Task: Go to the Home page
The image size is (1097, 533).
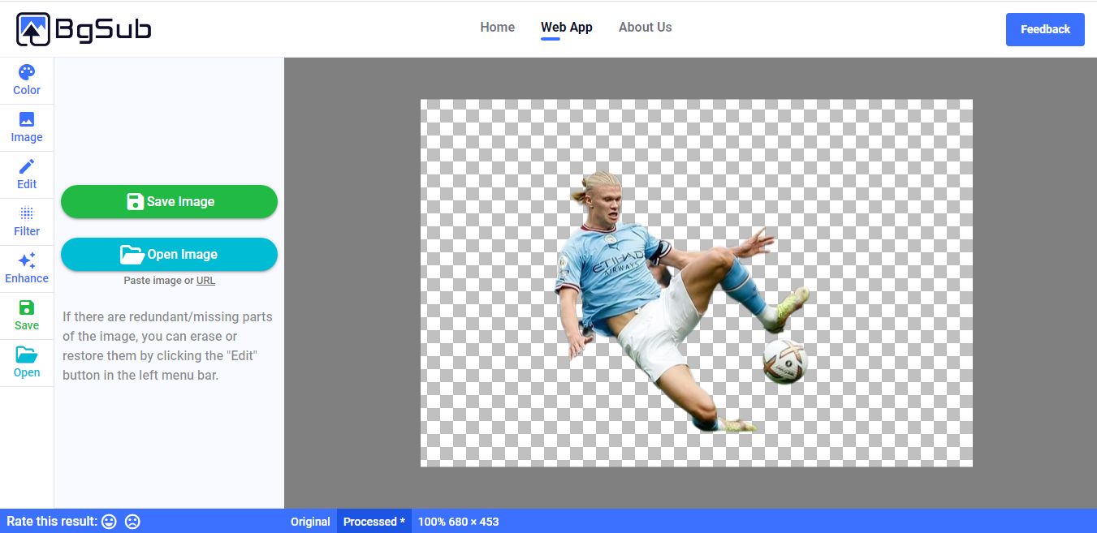Action: (497, 28)
